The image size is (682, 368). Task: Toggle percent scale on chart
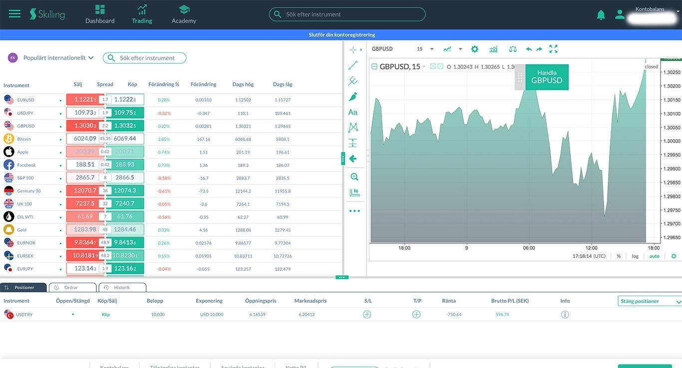tap(619, 256)
